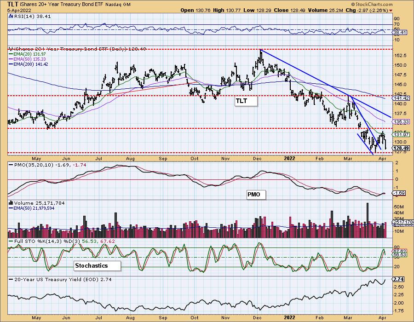Screen dimensions: 414x322
Task: Click the 5-Apr-2022 date label
Action: [x=19, y=11]
